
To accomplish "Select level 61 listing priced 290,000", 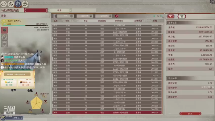I will click(x=107, y=96).
